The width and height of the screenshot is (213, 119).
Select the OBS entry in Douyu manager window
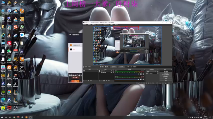(x=75, y=49)
